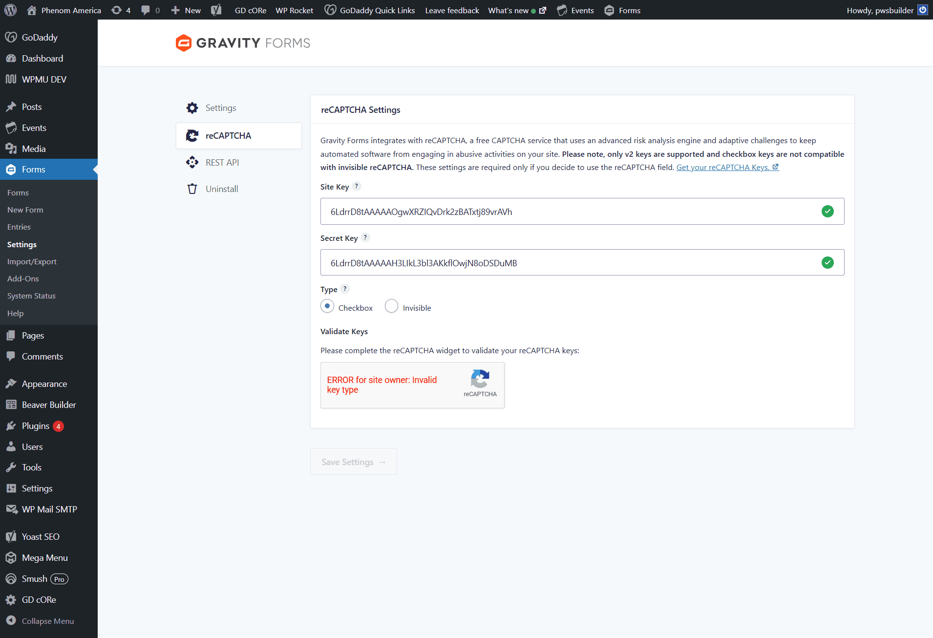Open the Forms submenu link

(x=18, y=193)
